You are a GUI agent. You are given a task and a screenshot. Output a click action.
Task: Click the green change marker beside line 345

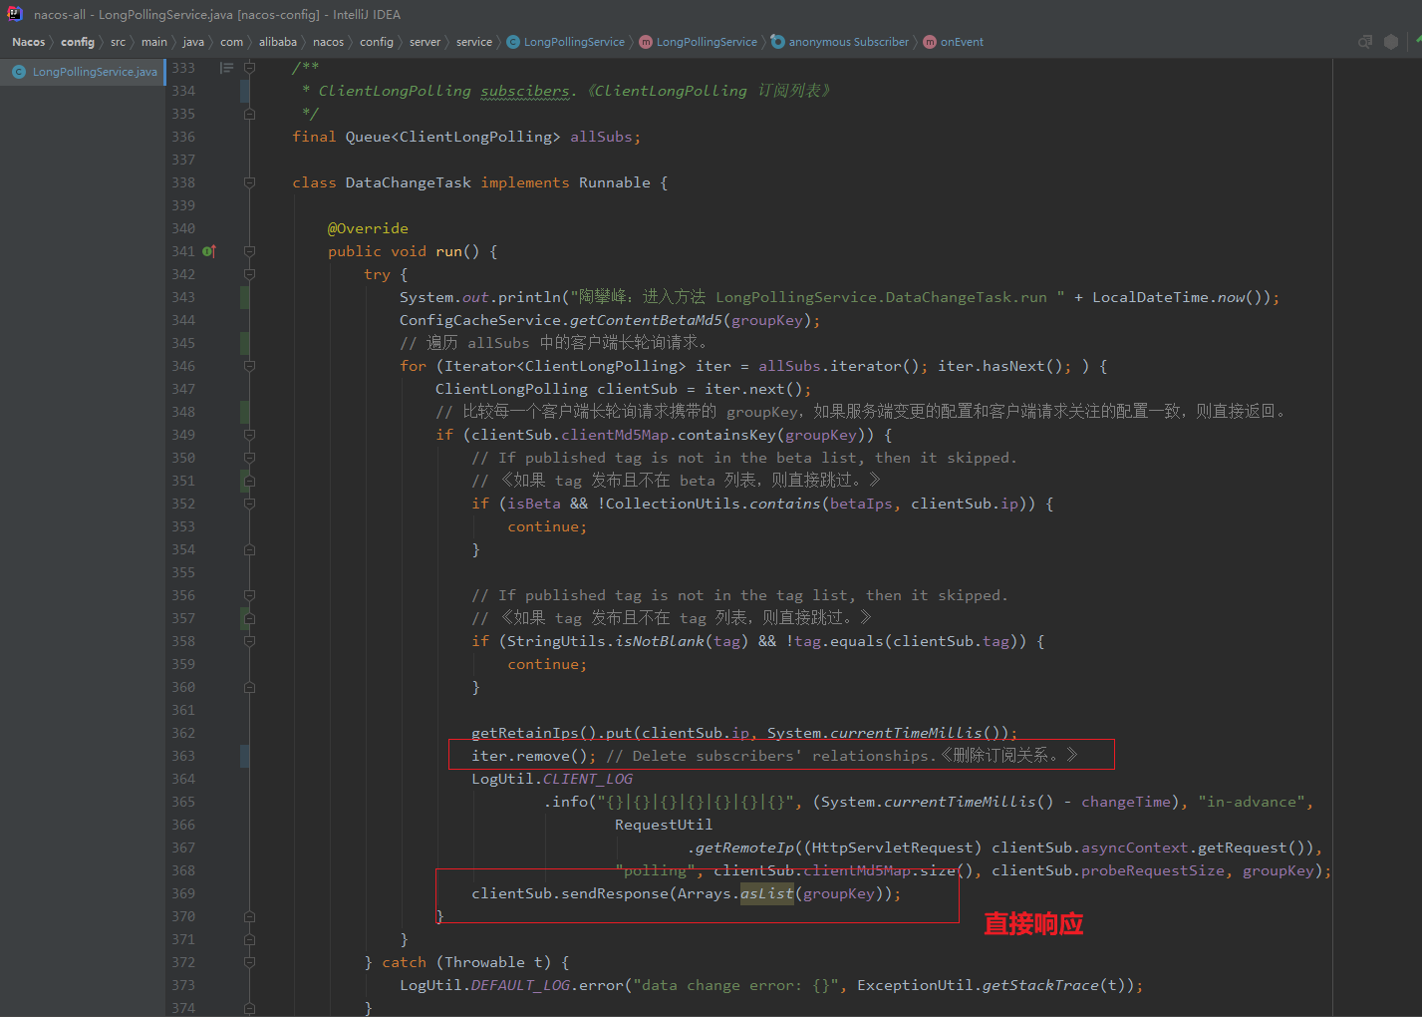pyautogui.click(x=244, y=343)
